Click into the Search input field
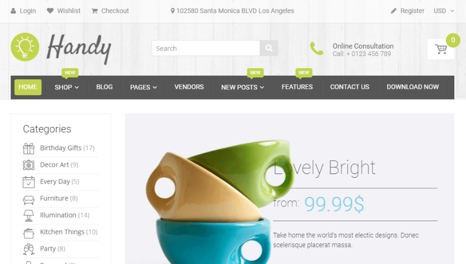Screen dimensions: 466x264 click(205, 48)
